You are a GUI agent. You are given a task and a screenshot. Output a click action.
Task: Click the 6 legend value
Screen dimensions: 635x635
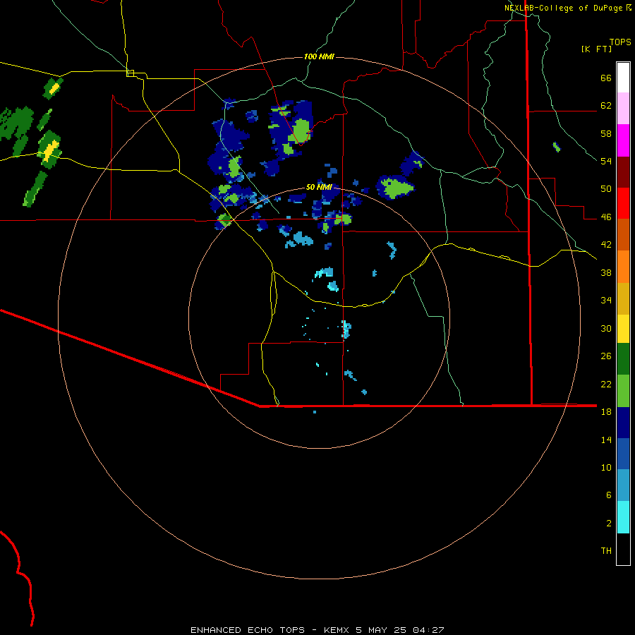(x=609, y=495)
